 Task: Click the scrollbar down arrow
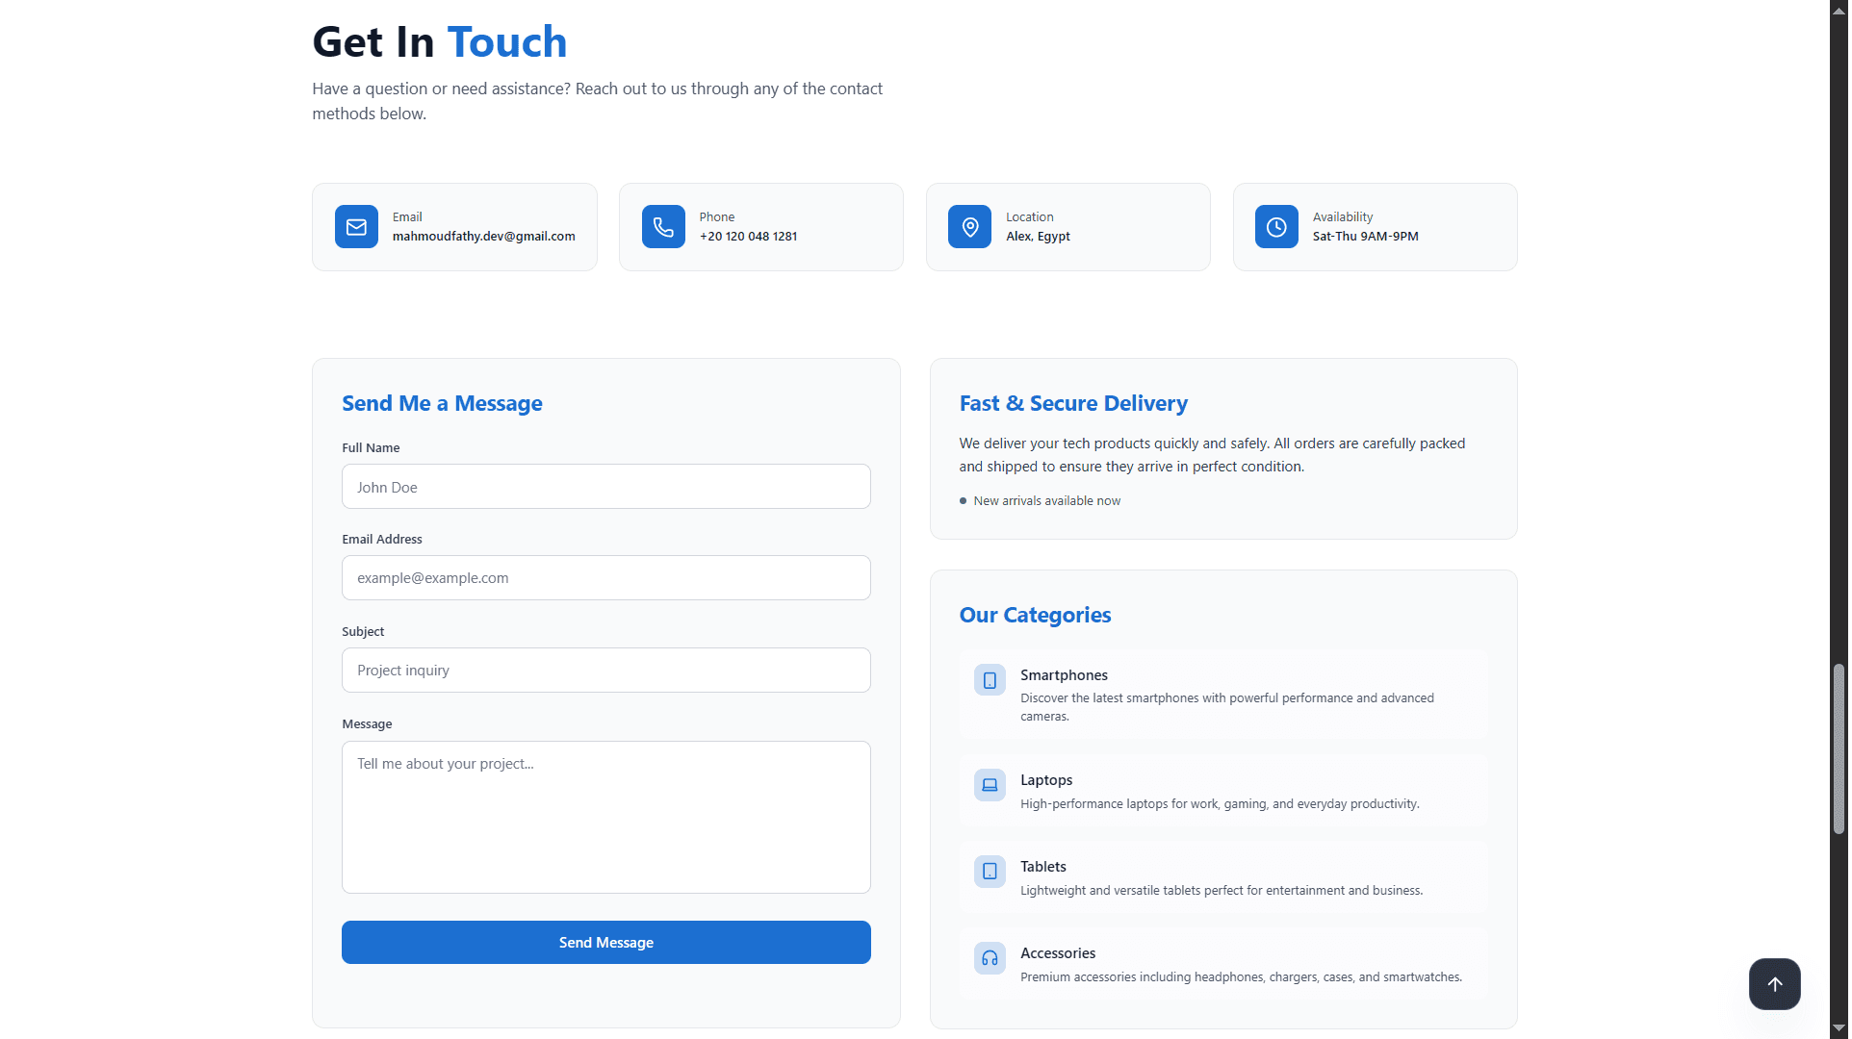click(1839, 1028)
